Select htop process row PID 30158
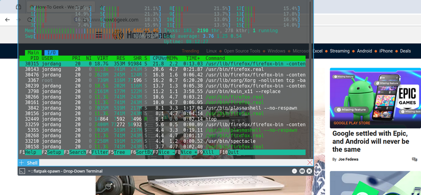The width and height of the screenshot is (421, 195). coord(162,147)
